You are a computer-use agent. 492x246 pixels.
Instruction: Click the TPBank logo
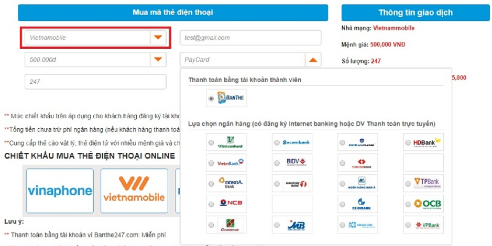tap(428, 183)
